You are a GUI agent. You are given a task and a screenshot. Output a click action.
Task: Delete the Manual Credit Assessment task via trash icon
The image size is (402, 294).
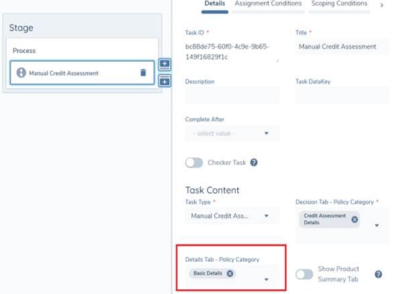point(143,73)
